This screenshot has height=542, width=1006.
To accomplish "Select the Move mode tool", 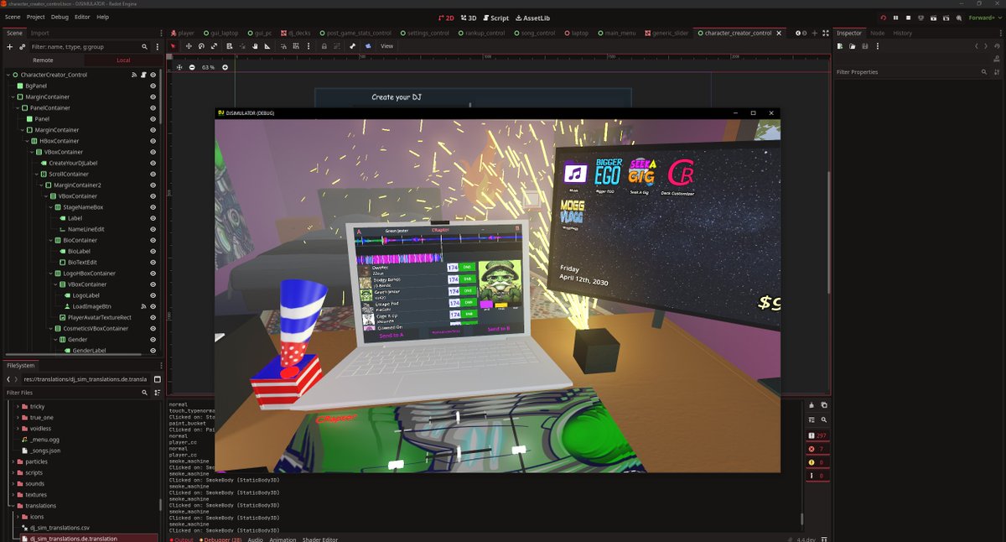I will pyautogui.click(x=189, y=46).
